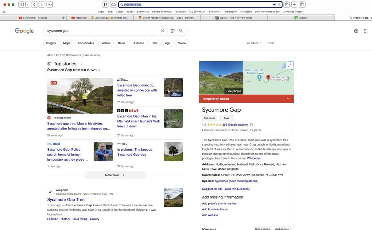The width and height of the screenshot is (372, 230).
Task: Mute the defenderv8 YouTube tab speaker icon
Action: pyautogui.click(x=63, y=18)
